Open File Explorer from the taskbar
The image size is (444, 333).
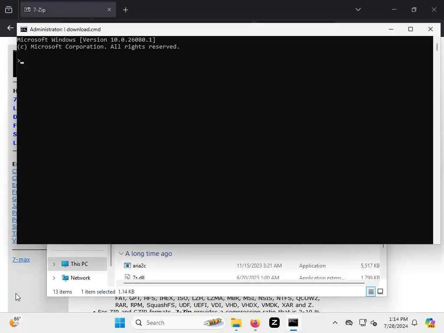(x=236, y=323)
